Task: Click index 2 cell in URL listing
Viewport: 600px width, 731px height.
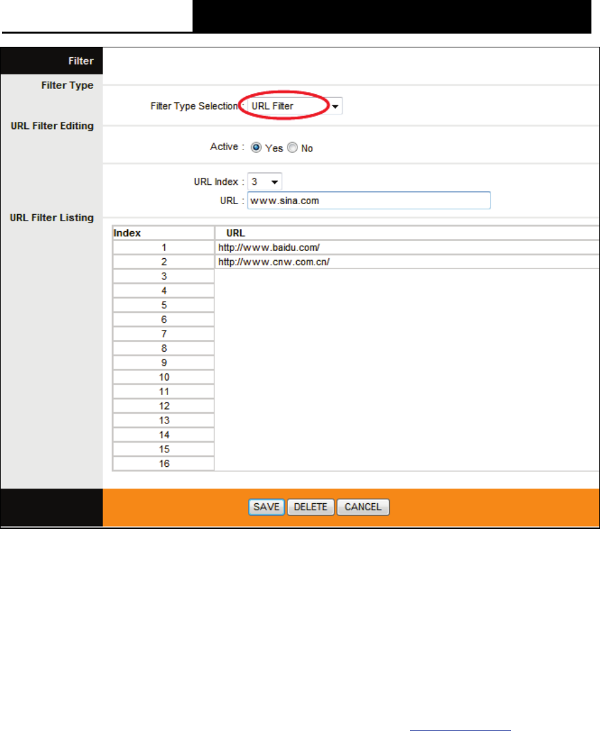Action: pyautogui.click(x=164, y=262)
